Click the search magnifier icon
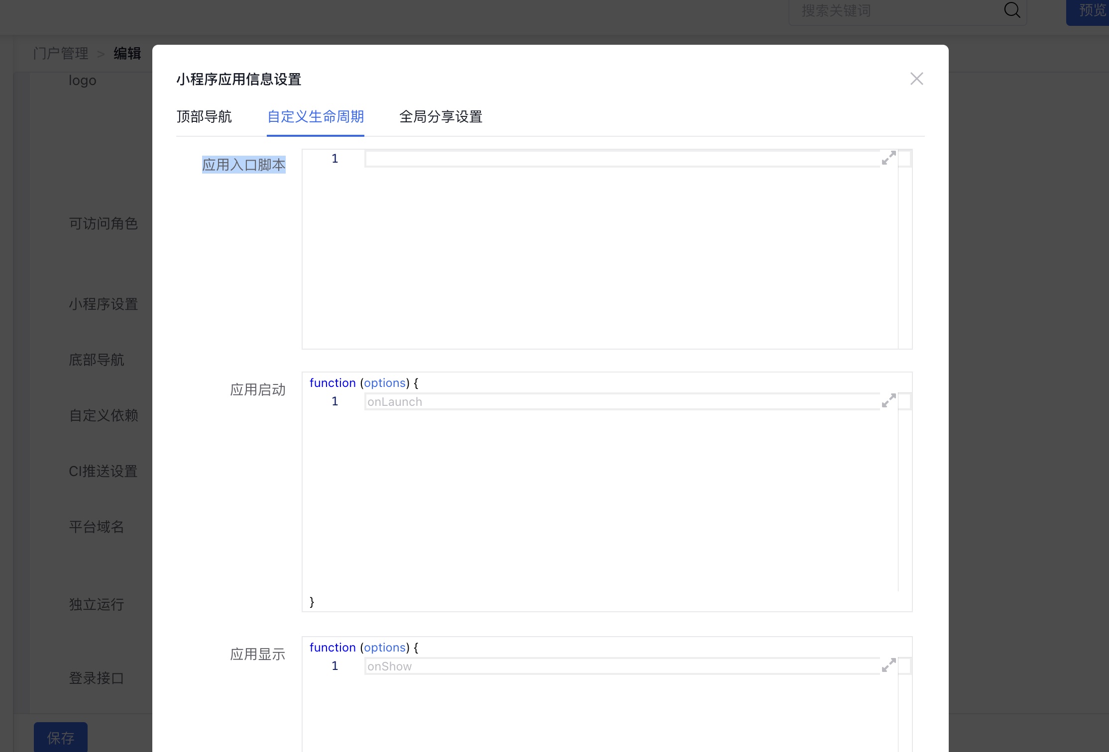This screenshot has height=752, width=1109. coord(1012,10)
